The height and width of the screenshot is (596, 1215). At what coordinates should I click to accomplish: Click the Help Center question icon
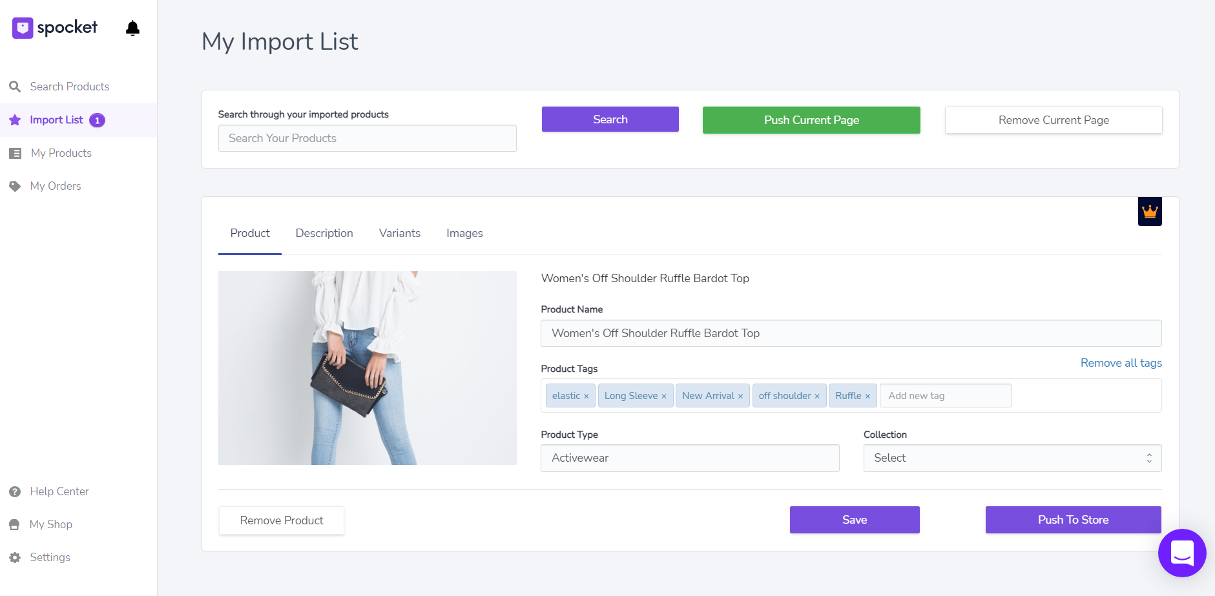pos(15,491)
